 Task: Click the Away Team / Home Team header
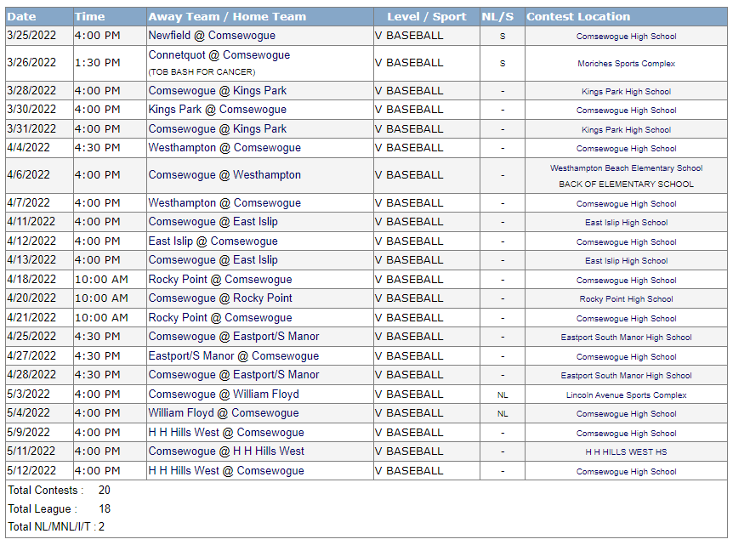click(227, 17)
